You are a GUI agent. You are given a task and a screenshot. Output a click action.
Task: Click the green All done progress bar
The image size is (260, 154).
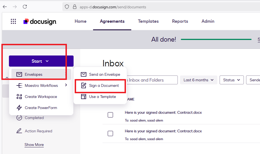(x=216, y=39)
